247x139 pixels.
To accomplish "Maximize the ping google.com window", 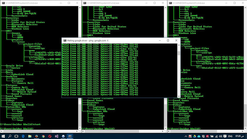I will (x=168, y=40).
